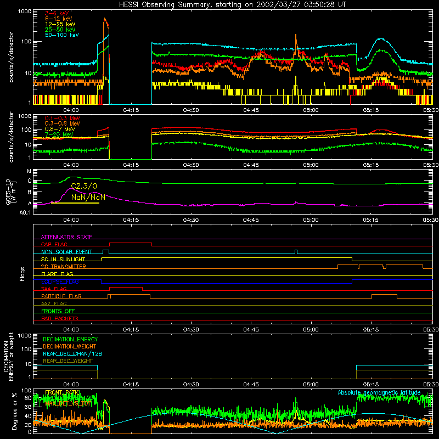Click the 'SAA_FLAG' label

(x=54, y=289)
